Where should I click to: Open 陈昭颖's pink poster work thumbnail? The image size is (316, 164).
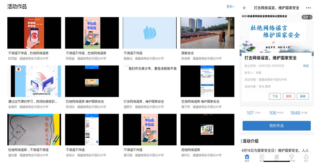pos(92,33)
